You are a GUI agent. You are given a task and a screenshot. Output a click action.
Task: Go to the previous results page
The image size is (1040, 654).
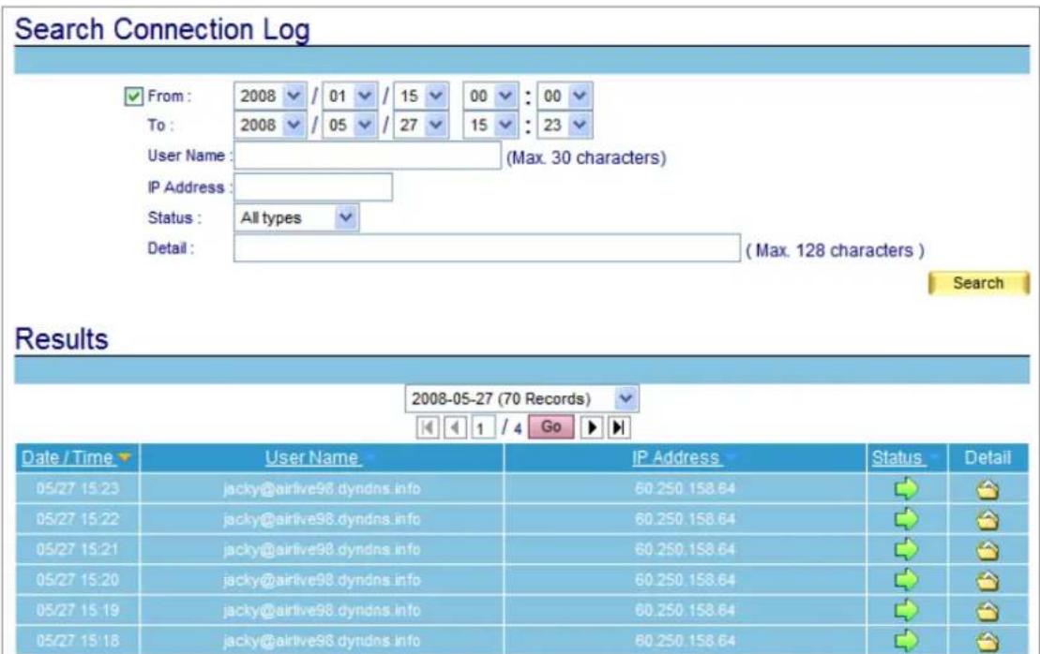455,427
